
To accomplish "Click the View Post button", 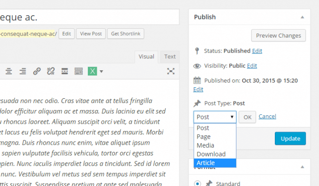I will click(91, 34).
